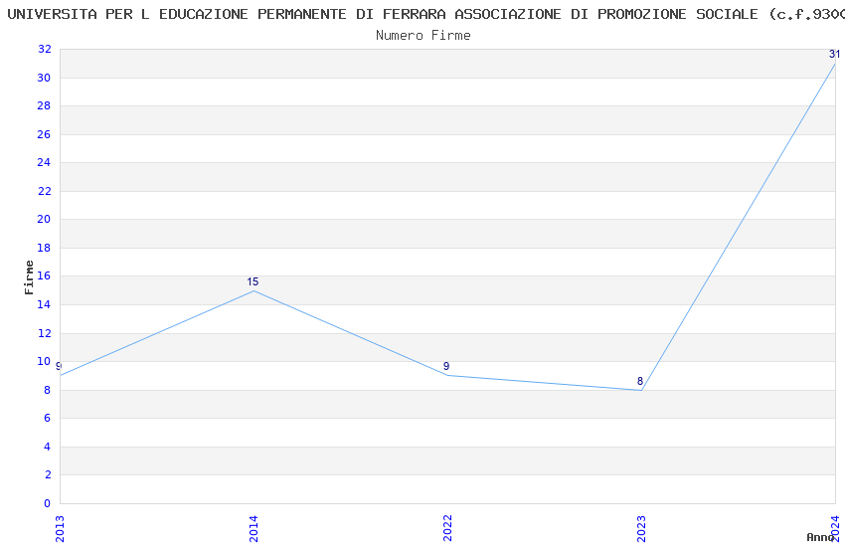Click the y-axis tick value 30

(44, 78)
